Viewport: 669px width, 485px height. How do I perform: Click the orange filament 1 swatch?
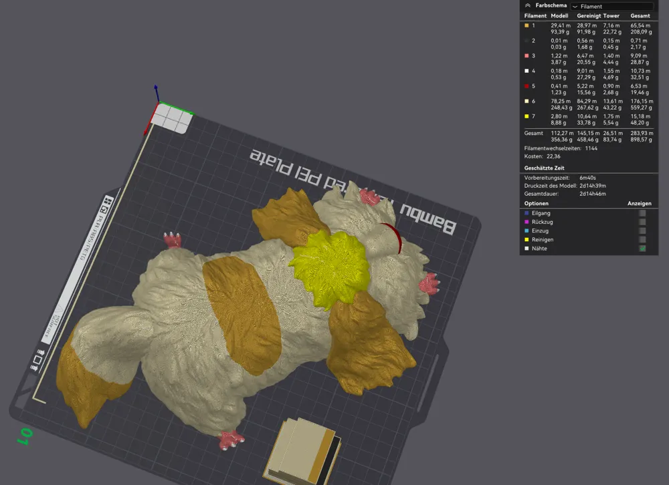click(527, 25)
